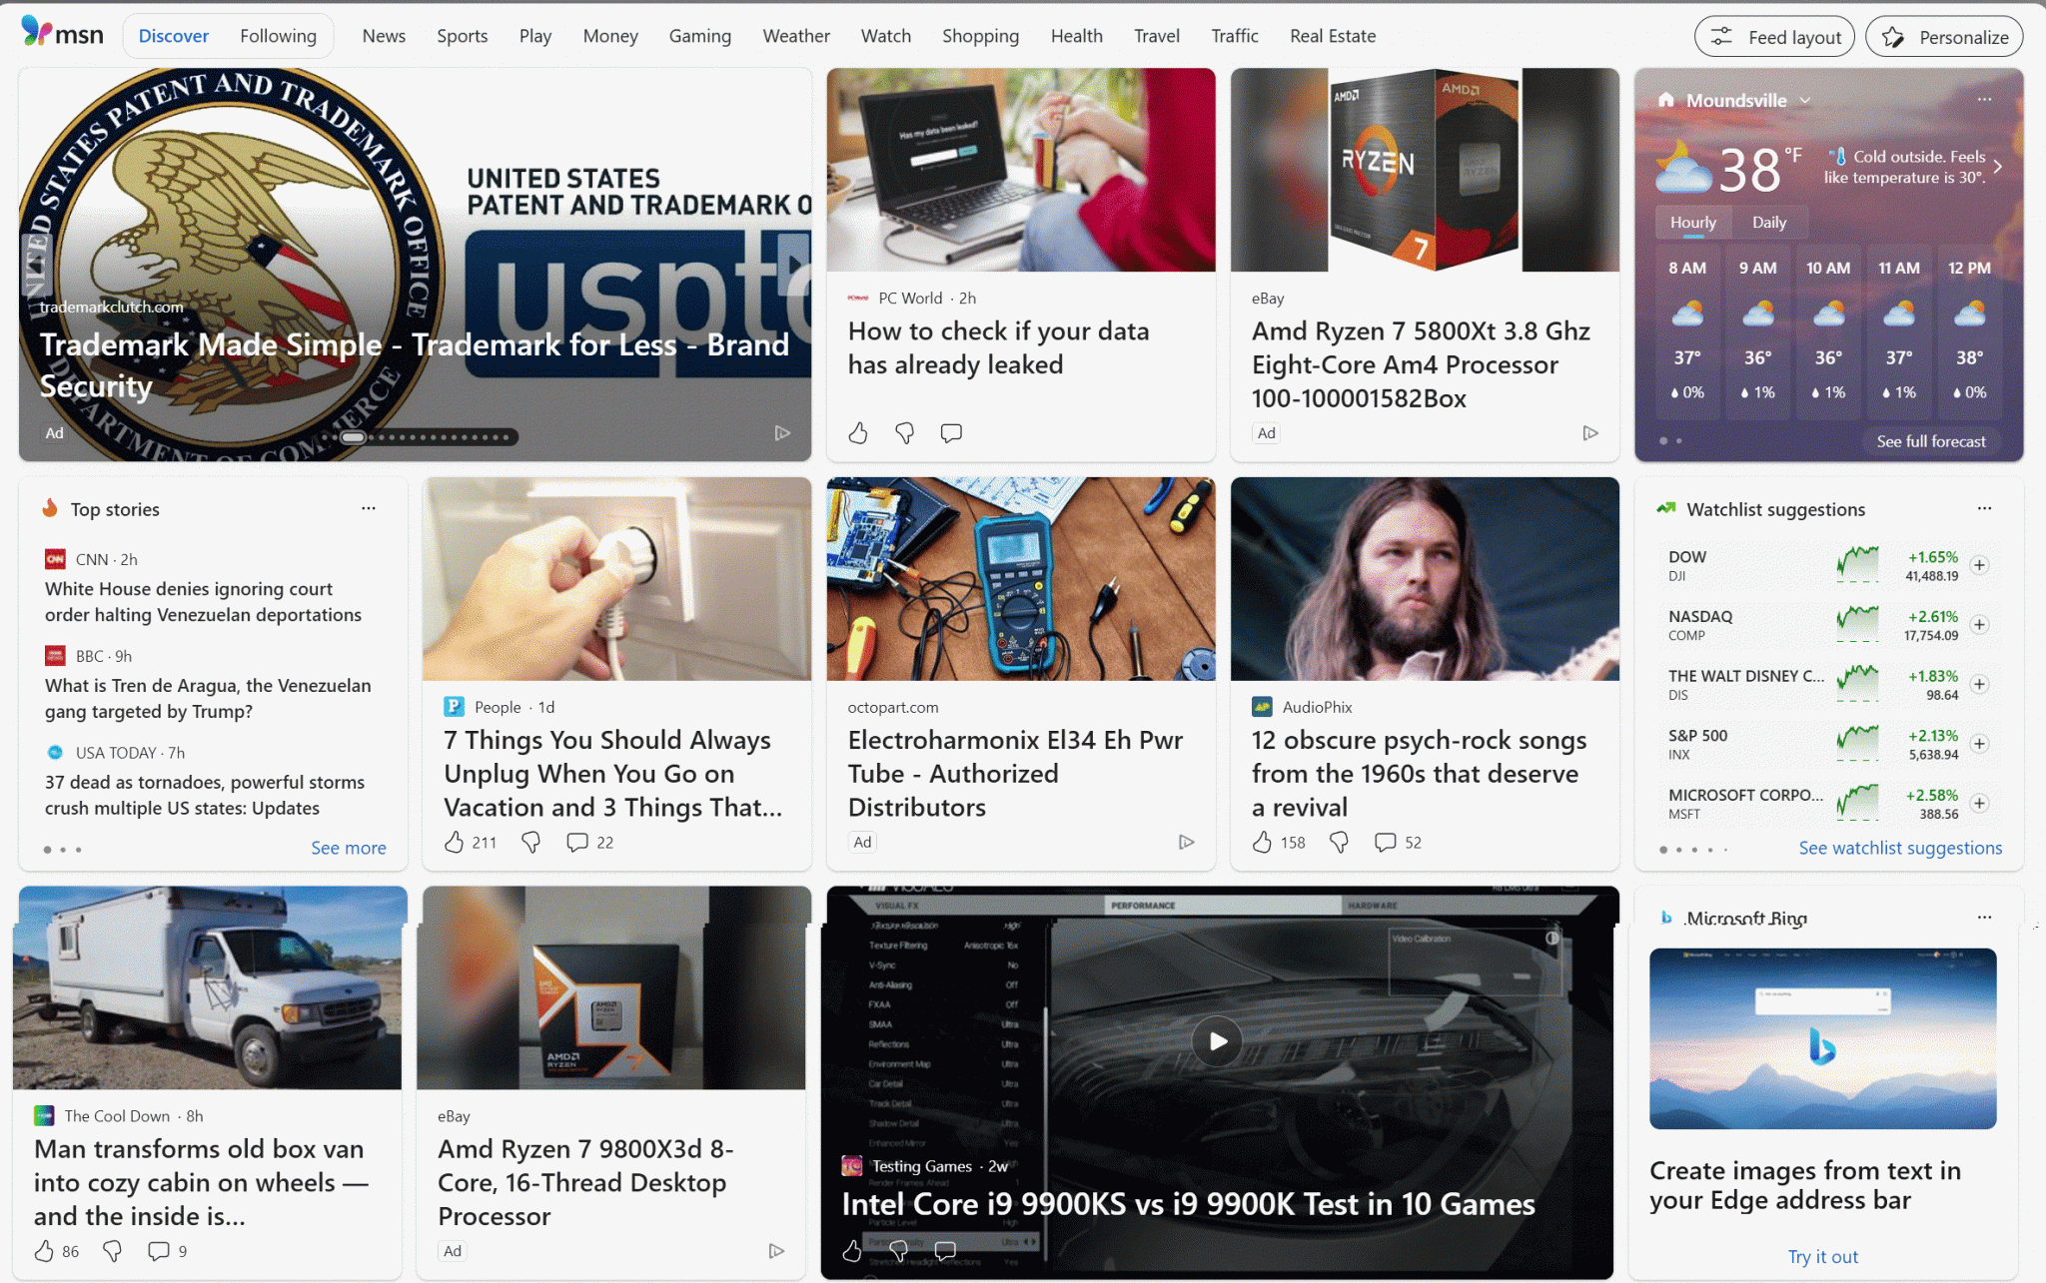This screenshot has height=1283, width=2046.
Task: Open comments on PC World data leak article
Action: pyautogui.click(x=951, y=432)
